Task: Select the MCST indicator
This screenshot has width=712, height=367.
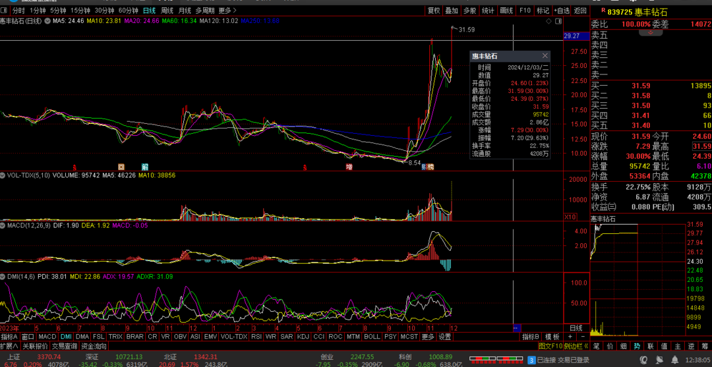Action: [x=409, y=337]
